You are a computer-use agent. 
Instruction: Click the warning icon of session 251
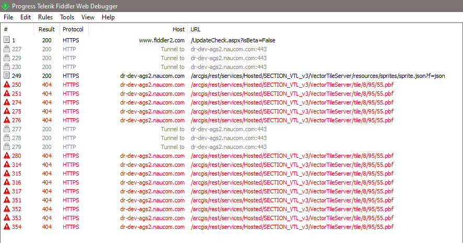6,94
